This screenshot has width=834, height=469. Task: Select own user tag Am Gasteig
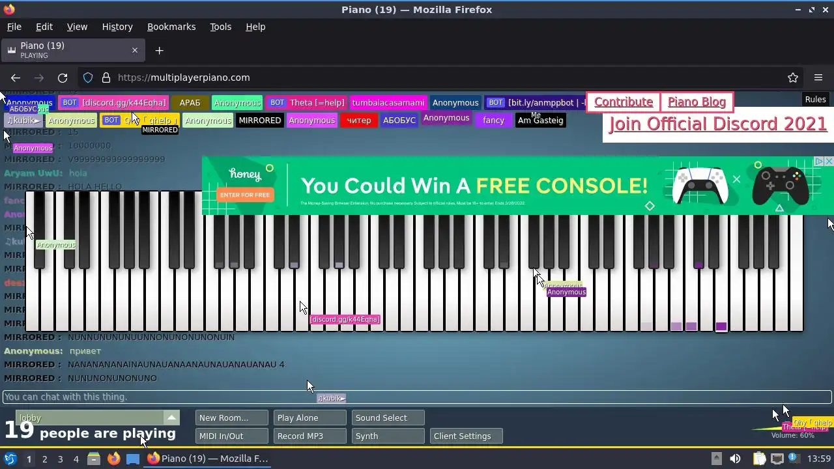[540, 121]
